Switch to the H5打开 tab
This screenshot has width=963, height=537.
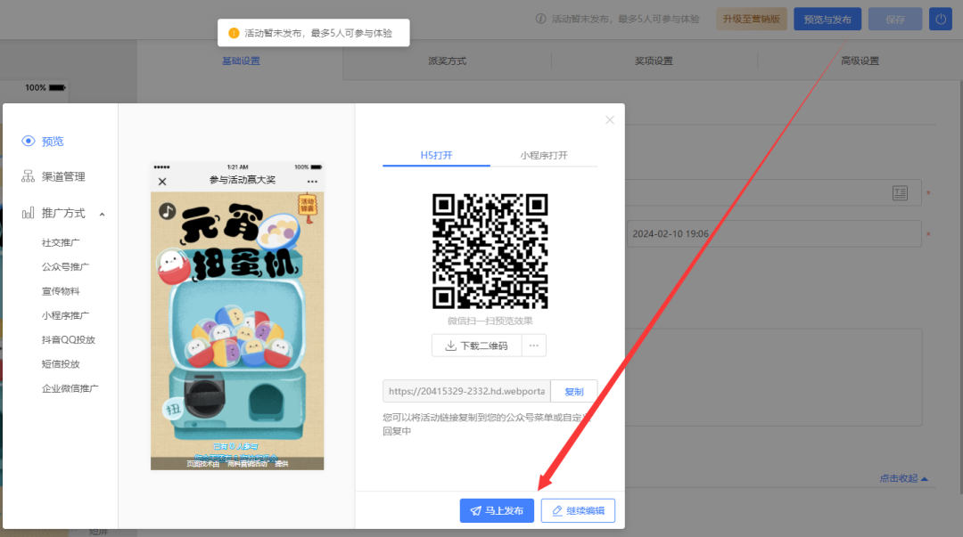436,155
